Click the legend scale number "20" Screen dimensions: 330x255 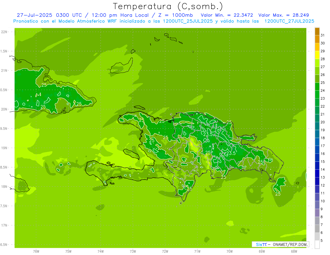point(323,122)
